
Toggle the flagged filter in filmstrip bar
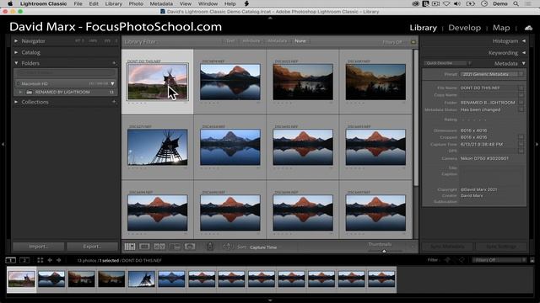pyautogui.click(x=448, y=260)
